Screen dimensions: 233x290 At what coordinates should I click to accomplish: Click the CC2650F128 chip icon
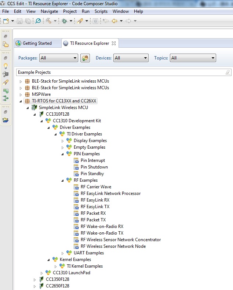(x=41, y=286)
